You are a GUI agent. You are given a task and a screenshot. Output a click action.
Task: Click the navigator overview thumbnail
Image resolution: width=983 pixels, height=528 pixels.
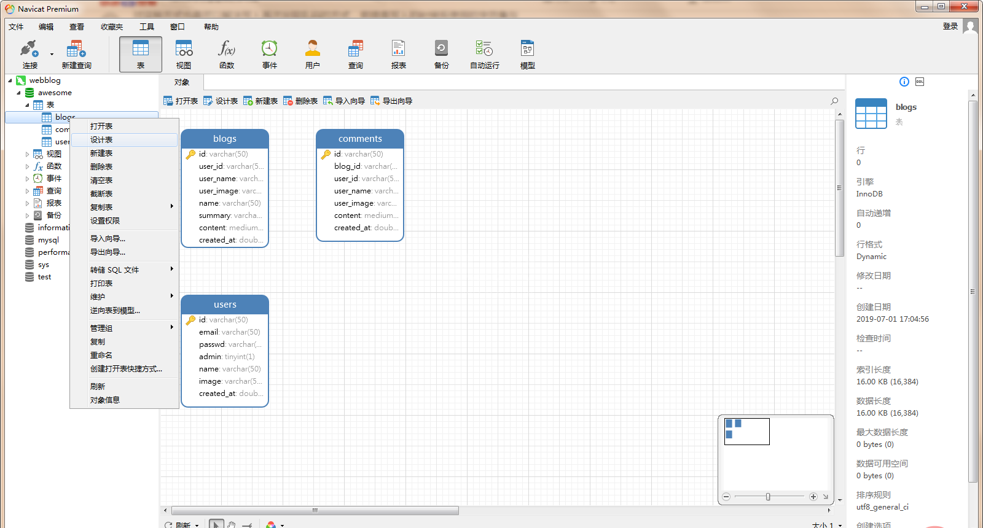point(746,432)
